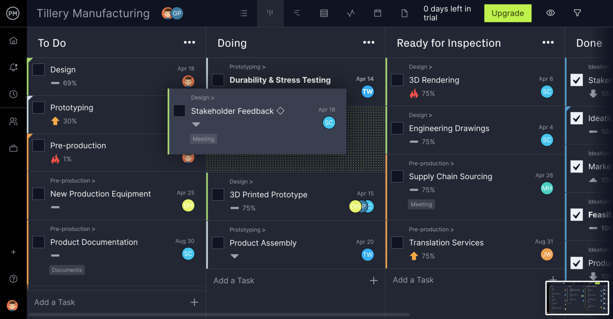Screen dimensions: 613x319
Task: Open user profile avatar in sidebar
Action: pos(12,305)
